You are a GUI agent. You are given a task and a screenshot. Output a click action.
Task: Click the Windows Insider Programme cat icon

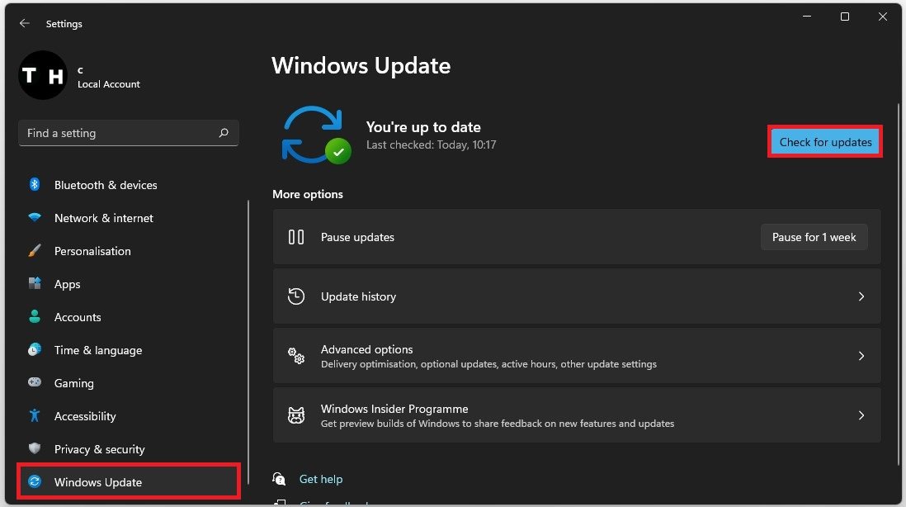(x=296, y=415)
